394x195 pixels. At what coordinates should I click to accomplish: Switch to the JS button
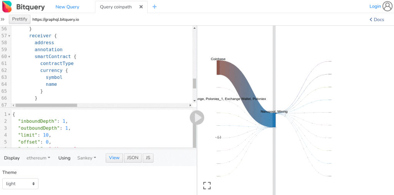tap(148, 158)
